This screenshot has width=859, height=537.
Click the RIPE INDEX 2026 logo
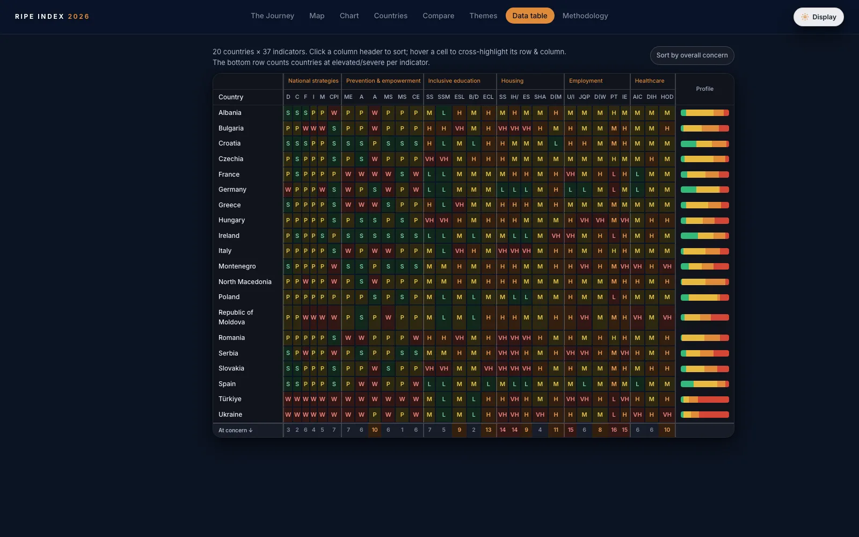click(52, 17)
